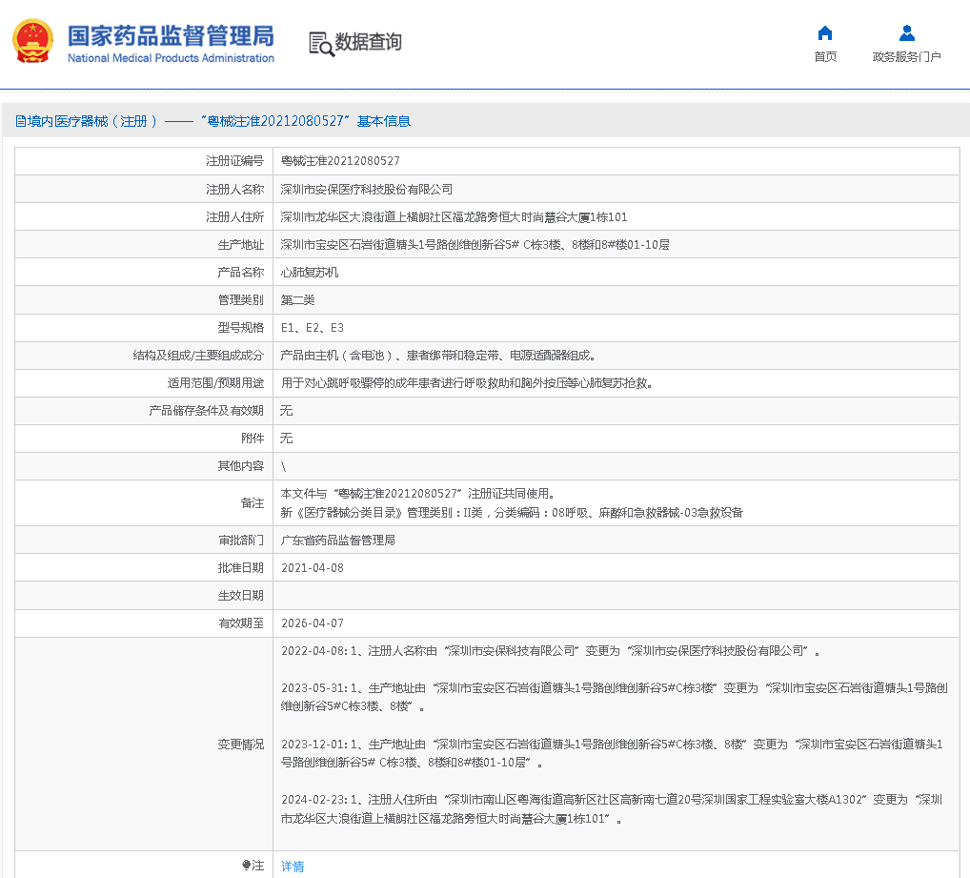The height and width of the screenshot is (878, 970).
Task: Click the empty 生效日期 value cell
Action: (616, 596)
